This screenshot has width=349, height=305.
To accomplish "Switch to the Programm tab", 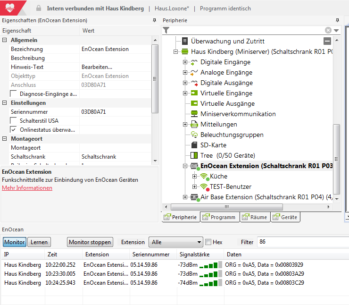I will click(219, 217).
